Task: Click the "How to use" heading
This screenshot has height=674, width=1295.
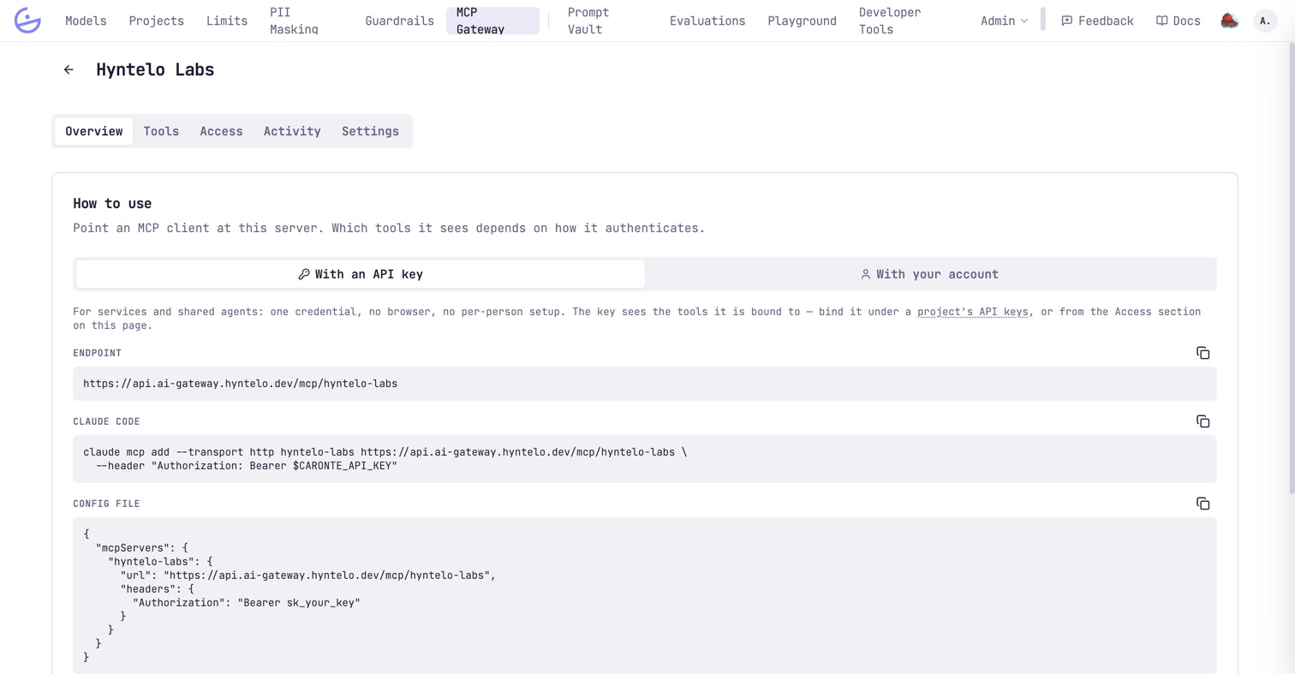Action: (112, 204)
